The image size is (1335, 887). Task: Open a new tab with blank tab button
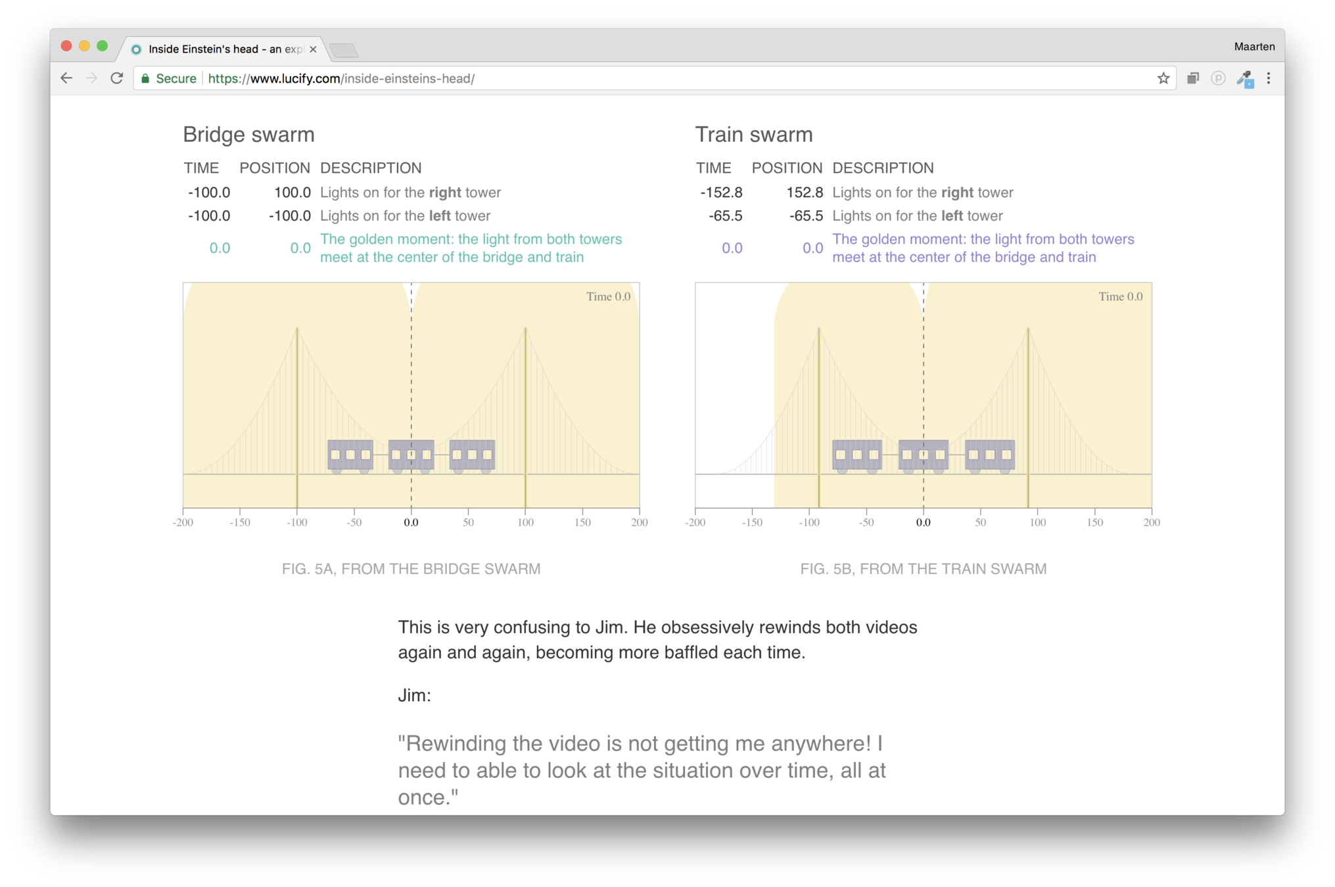tap(344, 50)
